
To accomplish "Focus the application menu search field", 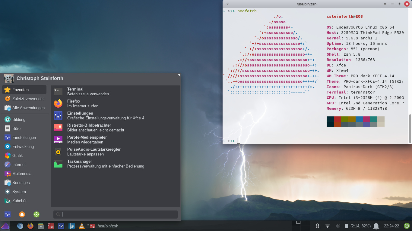I will point(116,214).
